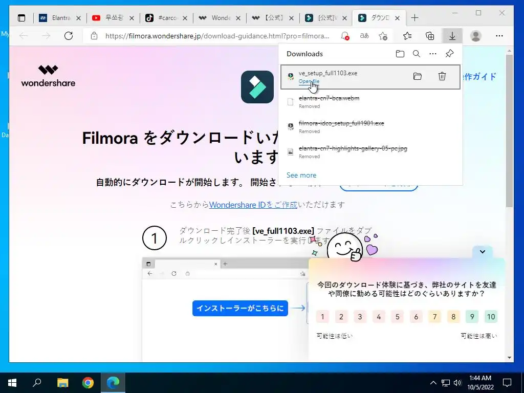The width and height of the screenshot is (524, 393).
Task: Open a new browser tab
Action: point(414,18)
